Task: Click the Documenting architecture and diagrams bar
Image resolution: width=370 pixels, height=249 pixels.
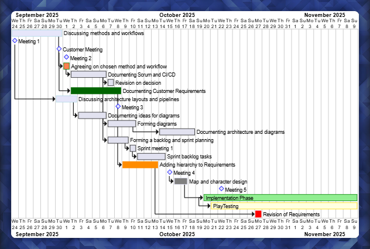Action: click(177, 132)
